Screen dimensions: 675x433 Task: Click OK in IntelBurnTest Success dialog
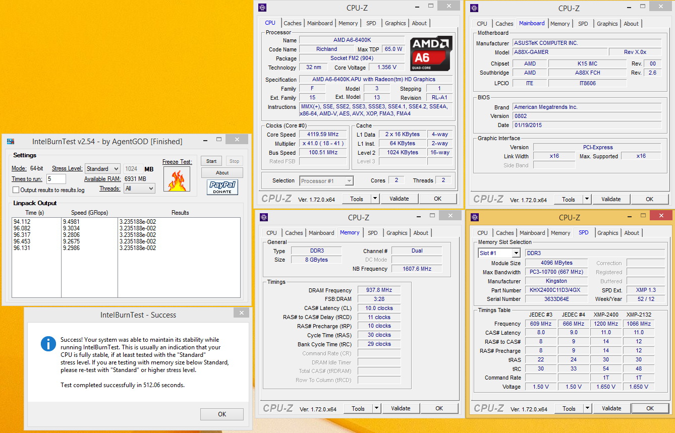coord(222,414)
